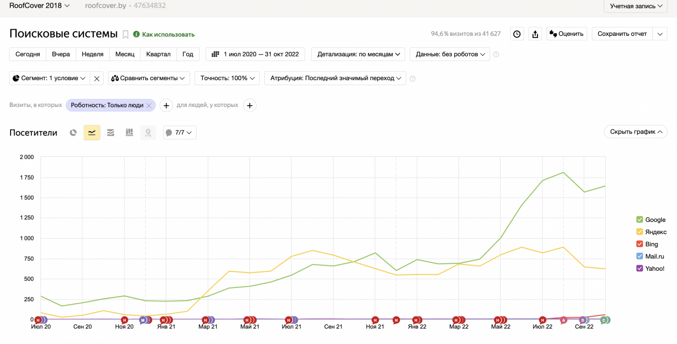Toggle Mail.ru color swatch in legend
Image resolution: width=677 pixels, height=344 pixels.
[640, 256]
